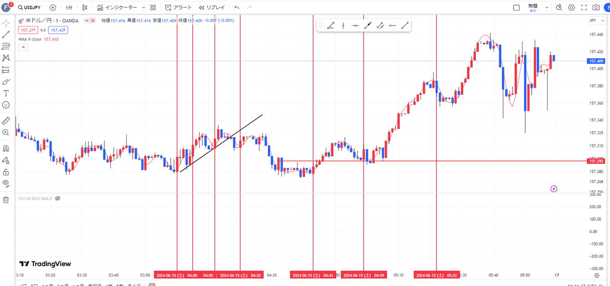
Task: Start リプレイ bar replay mode
Action: (211, 8)
